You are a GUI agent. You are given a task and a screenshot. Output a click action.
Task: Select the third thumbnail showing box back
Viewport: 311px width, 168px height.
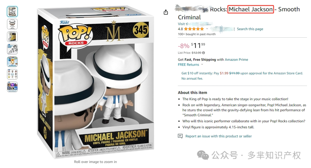pyautogui.click(x=12, y=37)
